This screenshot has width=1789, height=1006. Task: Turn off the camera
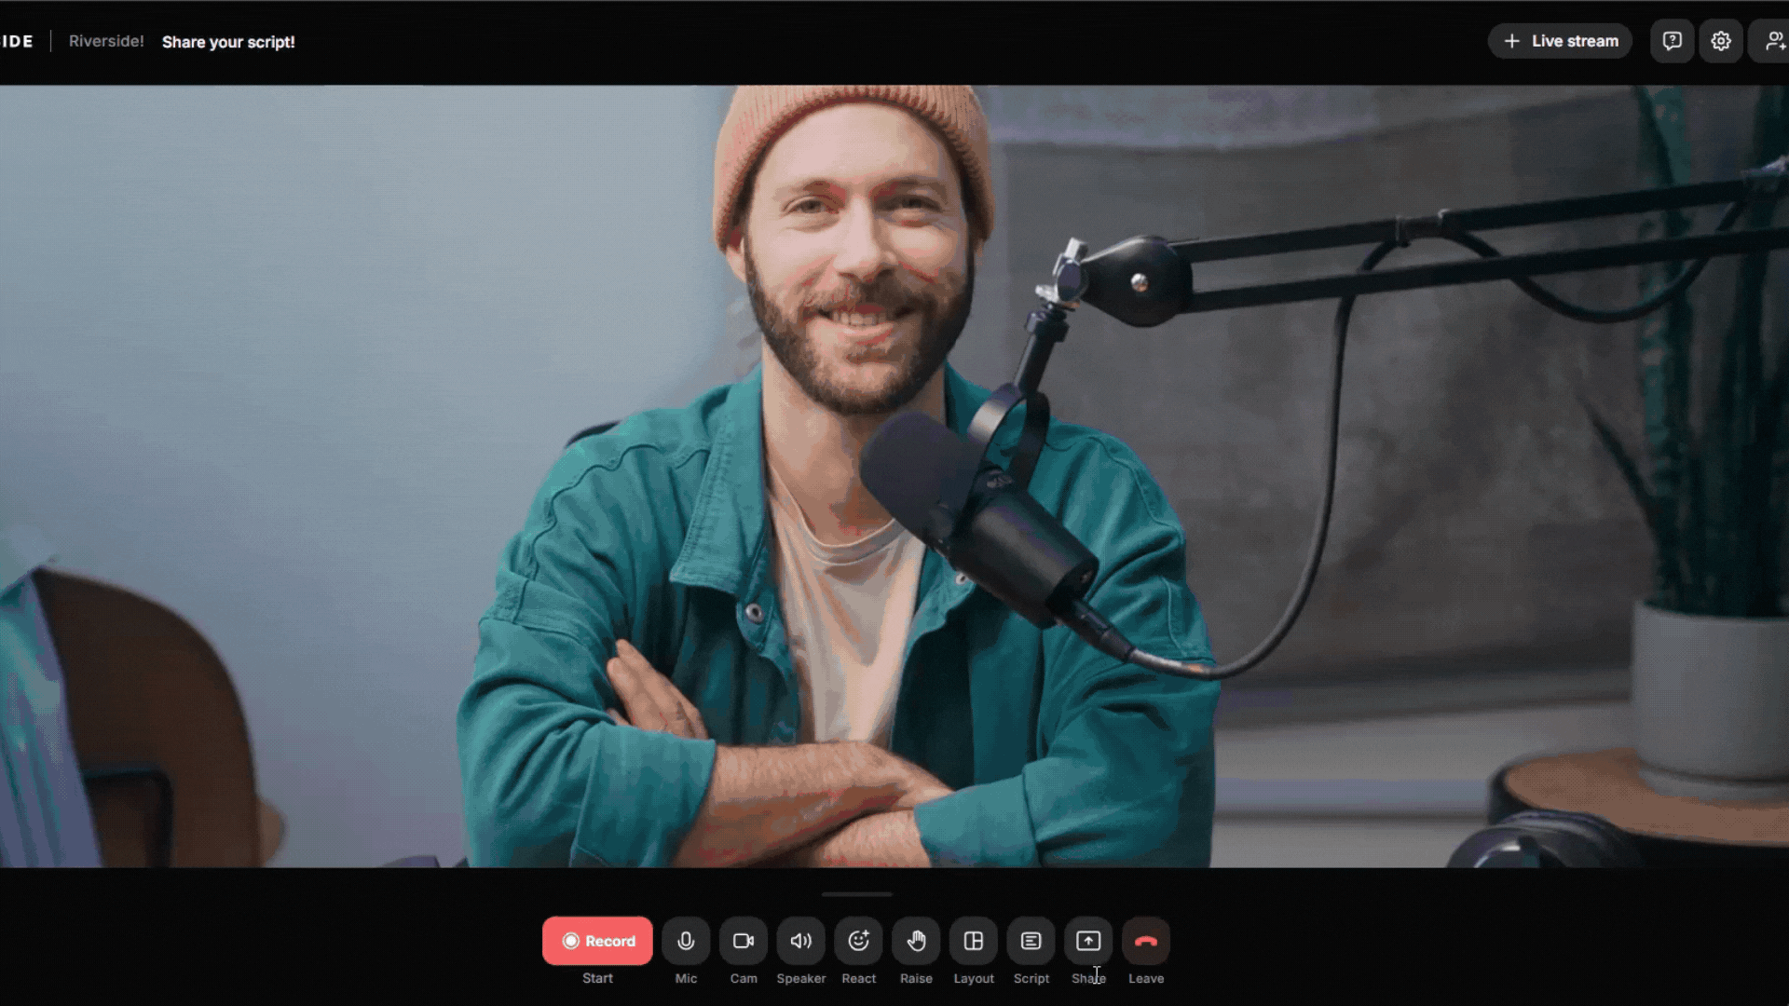[744, 941]
